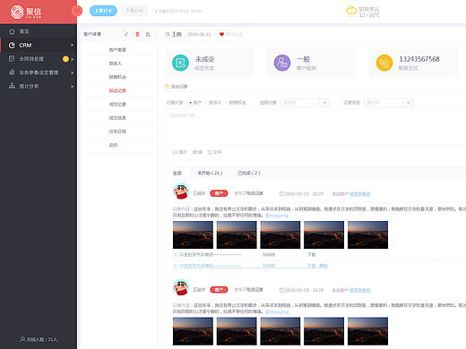The height and width of the screenshot is (349, 466).
Task: Click the phone number 13243567568
Action: 419,59
